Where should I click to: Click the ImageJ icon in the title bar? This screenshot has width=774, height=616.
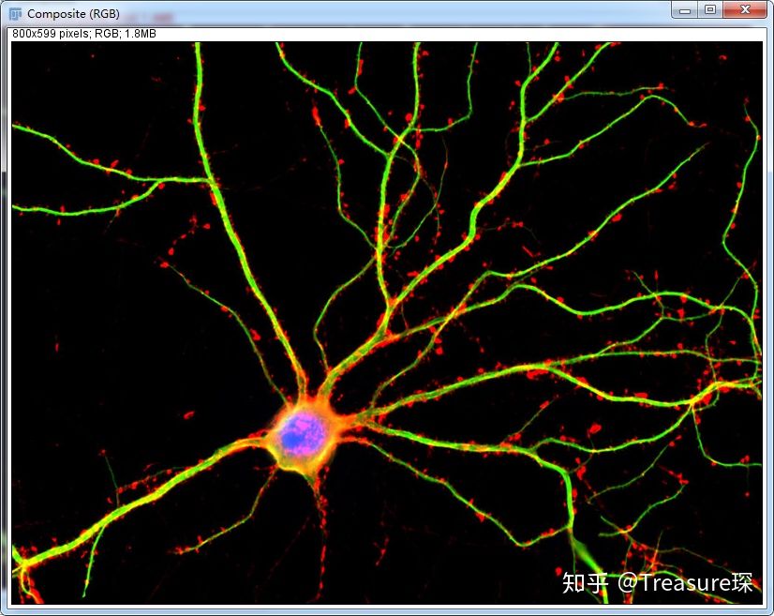point(15,14)
